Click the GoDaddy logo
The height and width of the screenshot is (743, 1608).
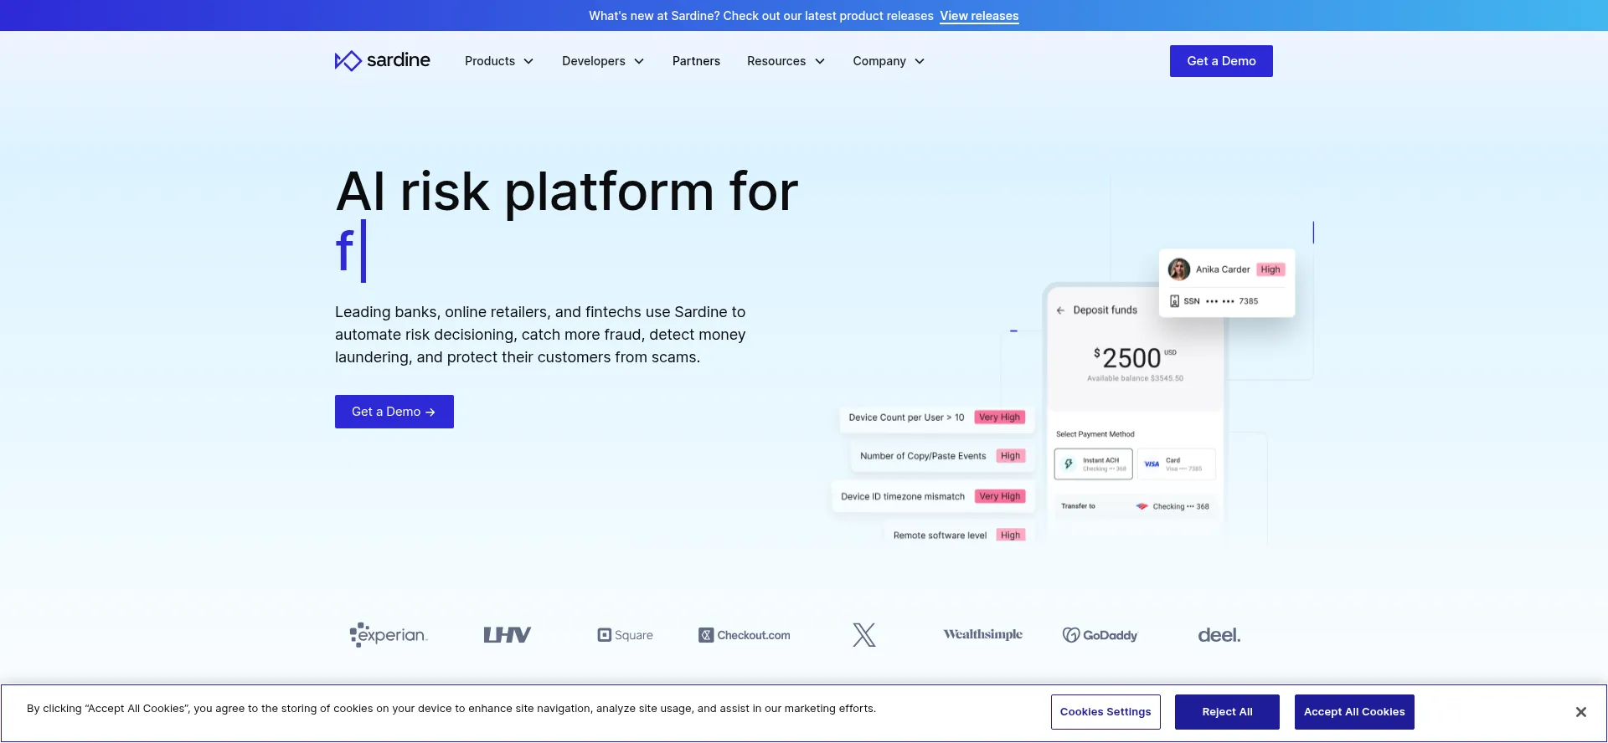[x=1100, y=635]
